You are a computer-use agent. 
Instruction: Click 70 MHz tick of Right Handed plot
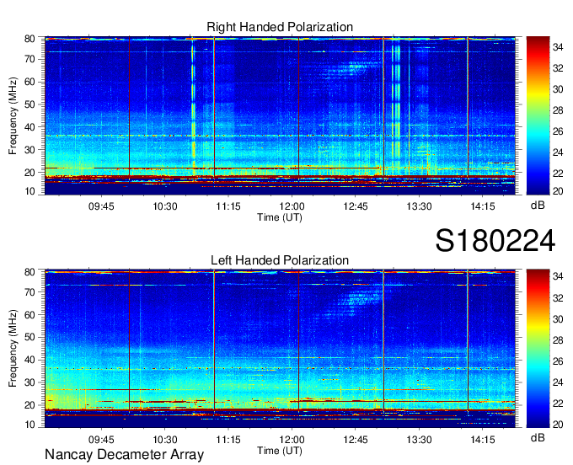(29, 59)
